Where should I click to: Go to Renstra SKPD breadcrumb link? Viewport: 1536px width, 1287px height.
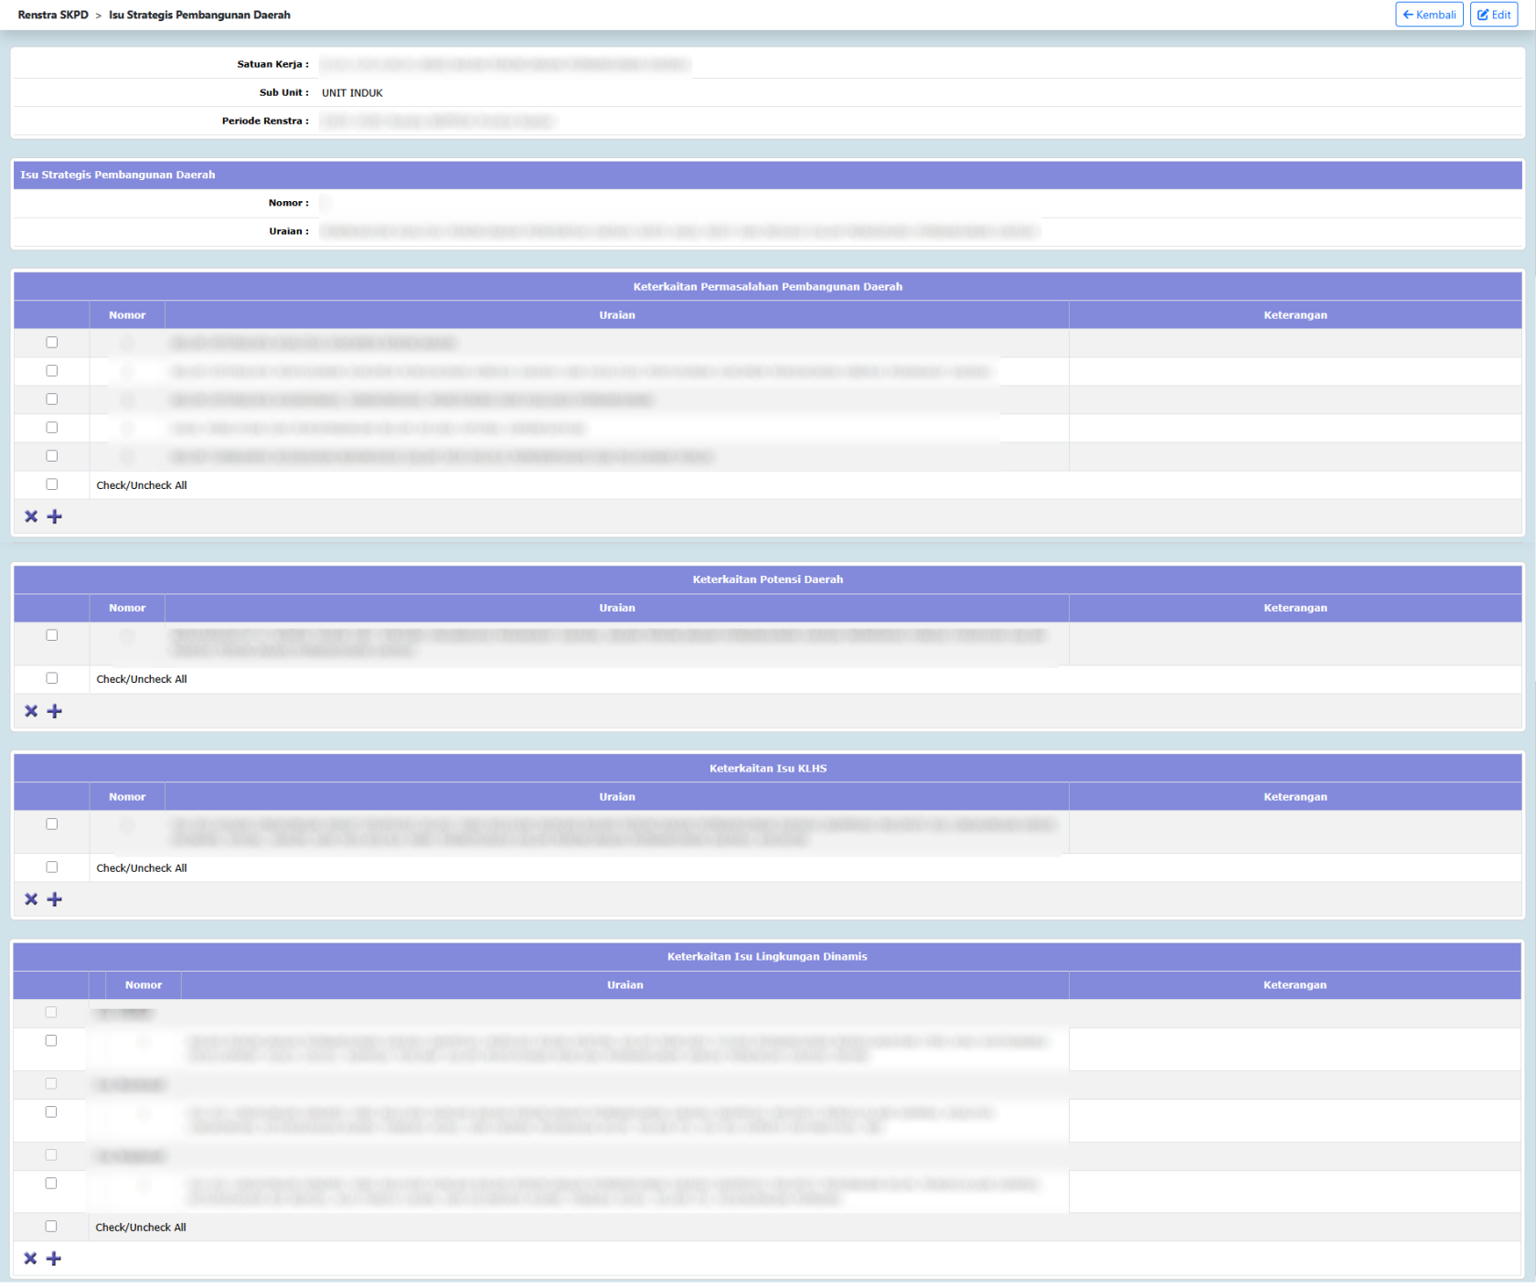click(x=53, y=15)
